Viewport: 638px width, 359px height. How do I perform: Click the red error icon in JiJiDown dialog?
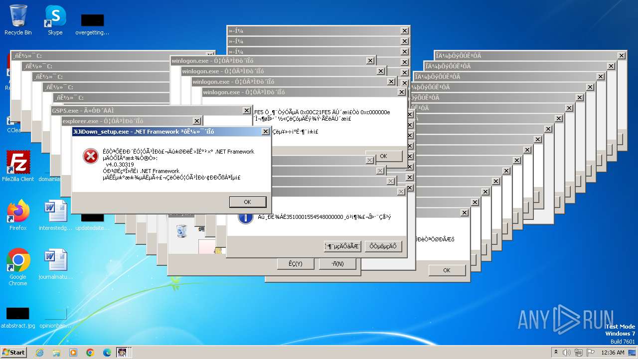90,157
